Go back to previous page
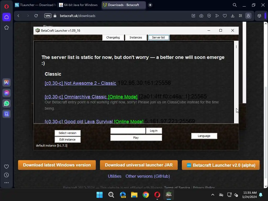The image size is (268, 201). point(19,16)
